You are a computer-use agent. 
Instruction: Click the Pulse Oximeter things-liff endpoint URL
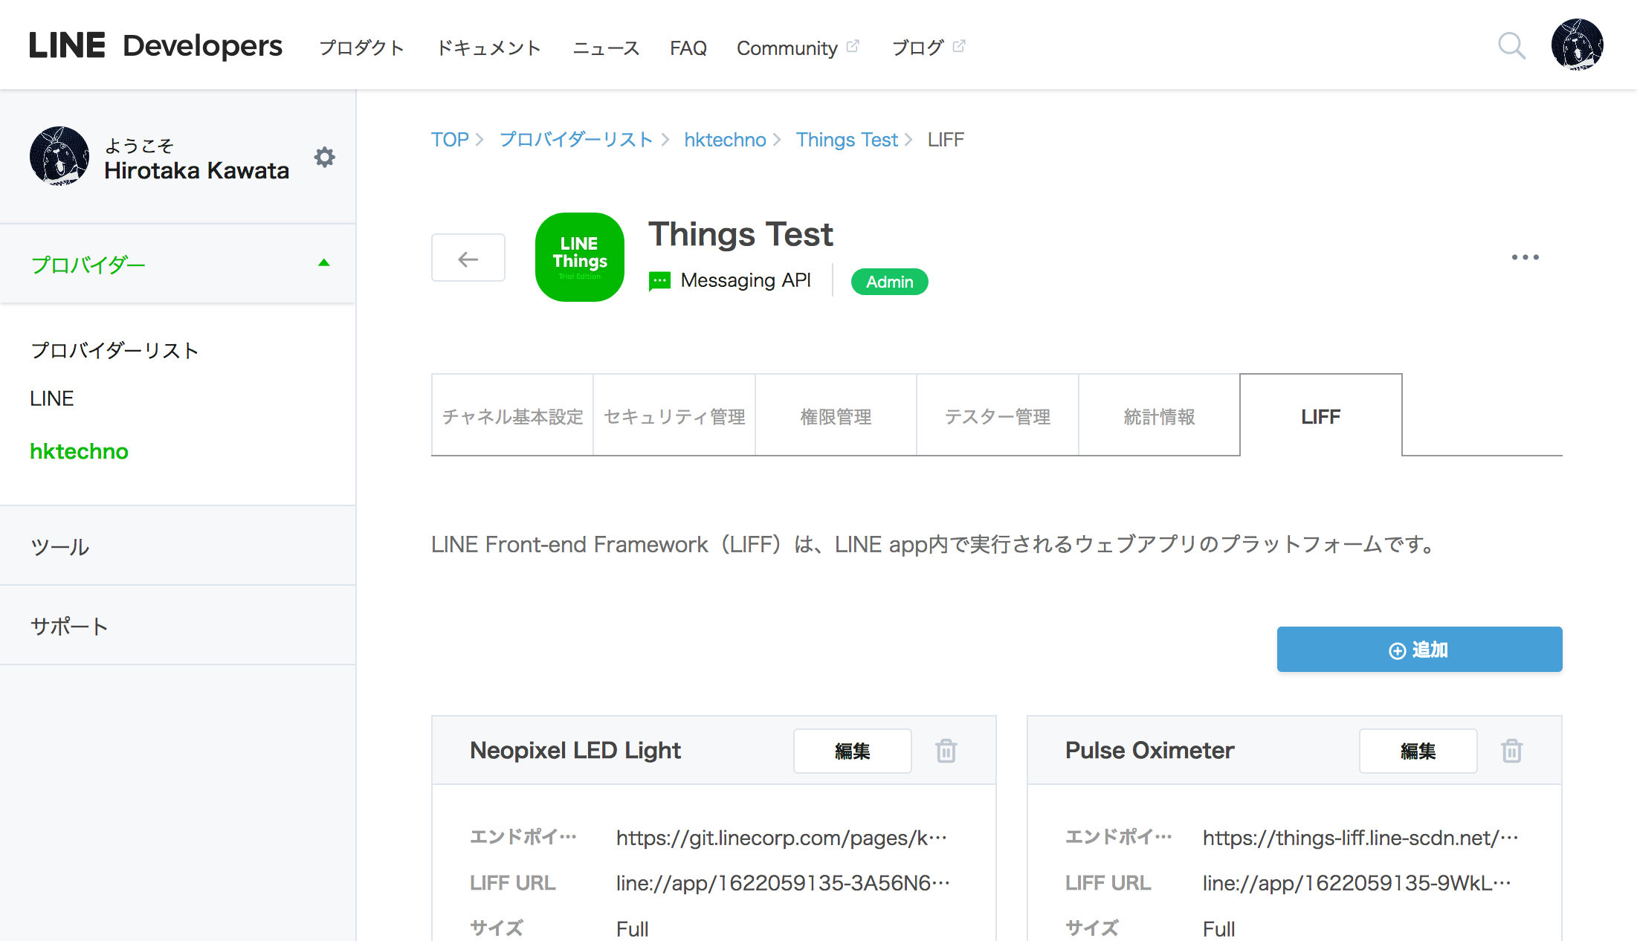tap(1360, 838)
